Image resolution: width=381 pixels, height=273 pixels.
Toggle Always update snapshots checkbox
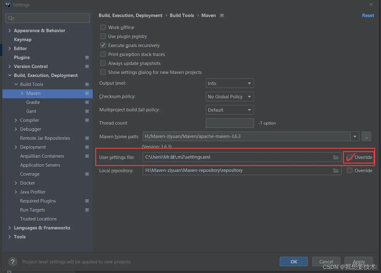[x=103, y=63]
